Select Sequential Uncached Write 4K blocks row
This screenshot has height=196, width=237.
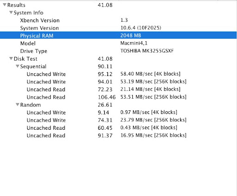[x=118, y=74]
